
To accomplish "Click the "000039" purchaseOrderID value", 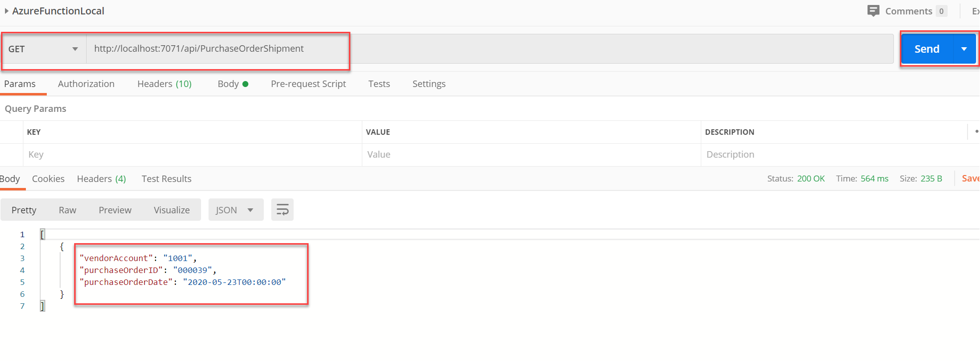I will click(x=193, y=270).
